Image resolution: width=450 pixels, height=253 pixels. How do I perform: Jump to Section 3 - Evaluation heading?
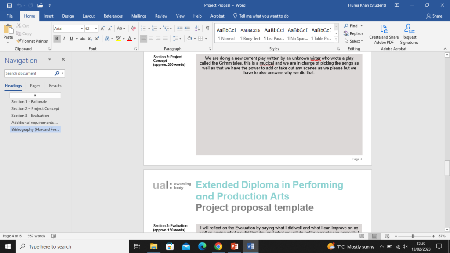tap(30, 116)
